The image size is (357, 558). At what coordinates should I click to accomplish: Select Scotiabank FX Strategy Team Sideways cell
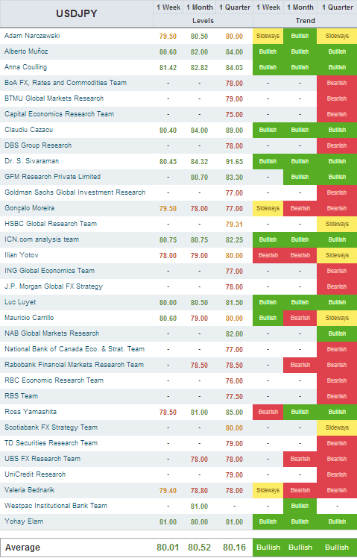[337, 427]
